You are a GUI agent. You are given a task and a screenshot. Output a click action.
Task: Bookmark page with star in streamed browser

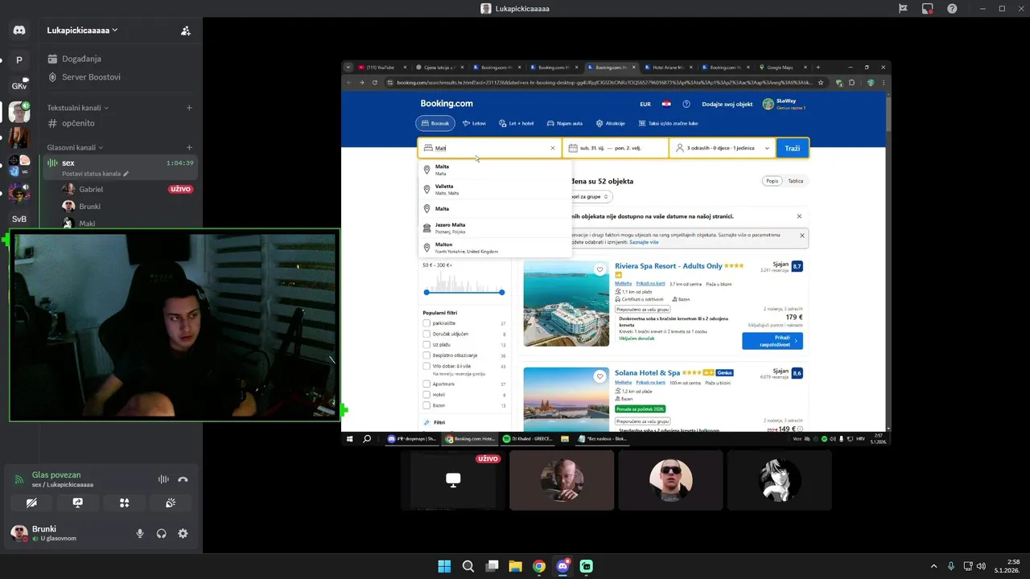click(x=821, y=82)
